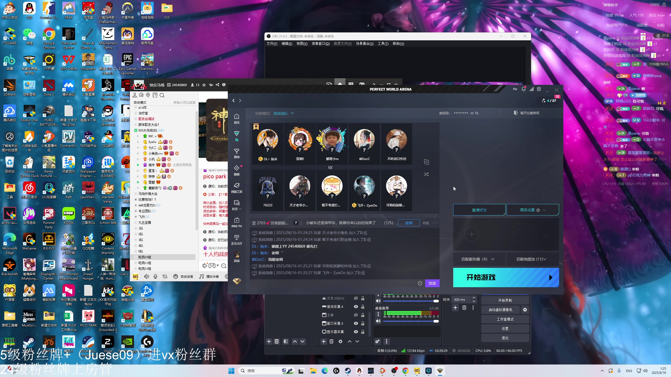Collapse the 520大作战2队 channel group in YY
The width and height of the screenshot is (671, 377).
(136, 130)
